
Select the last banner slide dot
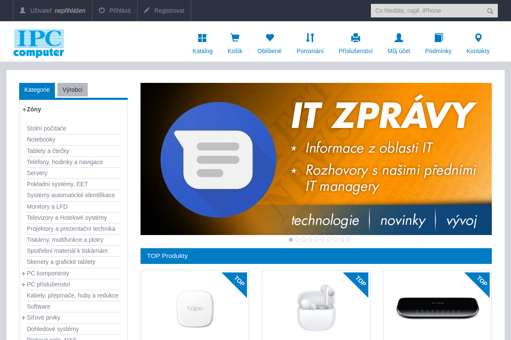point(348,240)
